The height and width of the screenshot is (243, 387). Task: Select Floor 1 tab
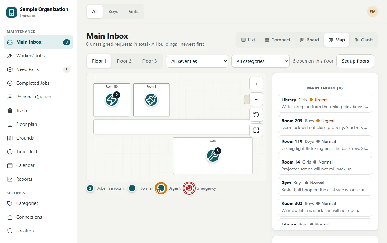pos(99,61)
